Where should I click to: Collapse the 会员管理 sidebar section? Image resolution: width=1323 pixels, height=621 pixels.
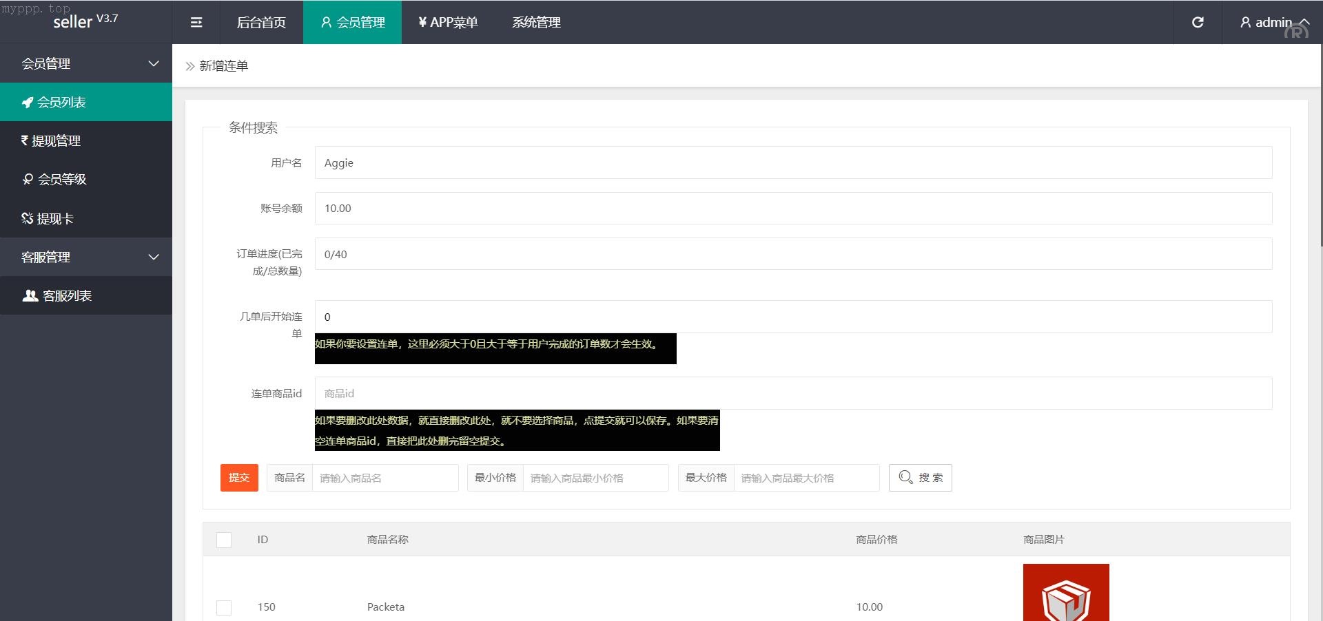point(154,63)
